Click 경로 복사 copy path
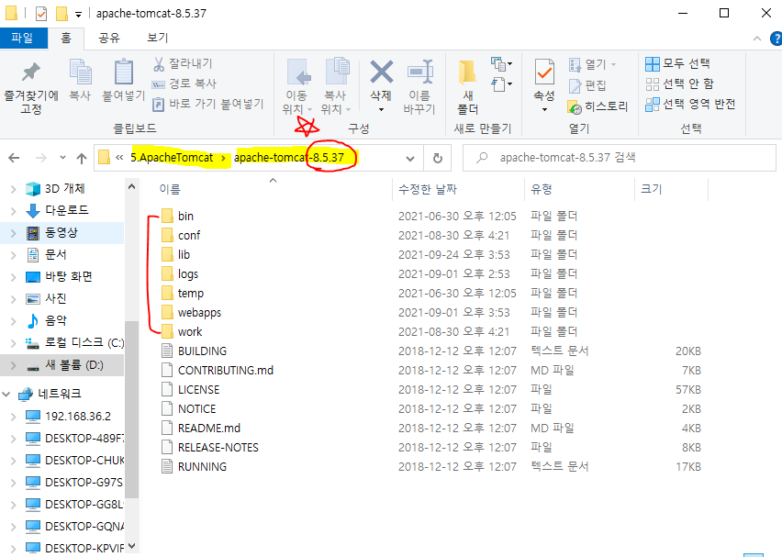This screenshot has width=782, height=557. [x=184, y=84]
